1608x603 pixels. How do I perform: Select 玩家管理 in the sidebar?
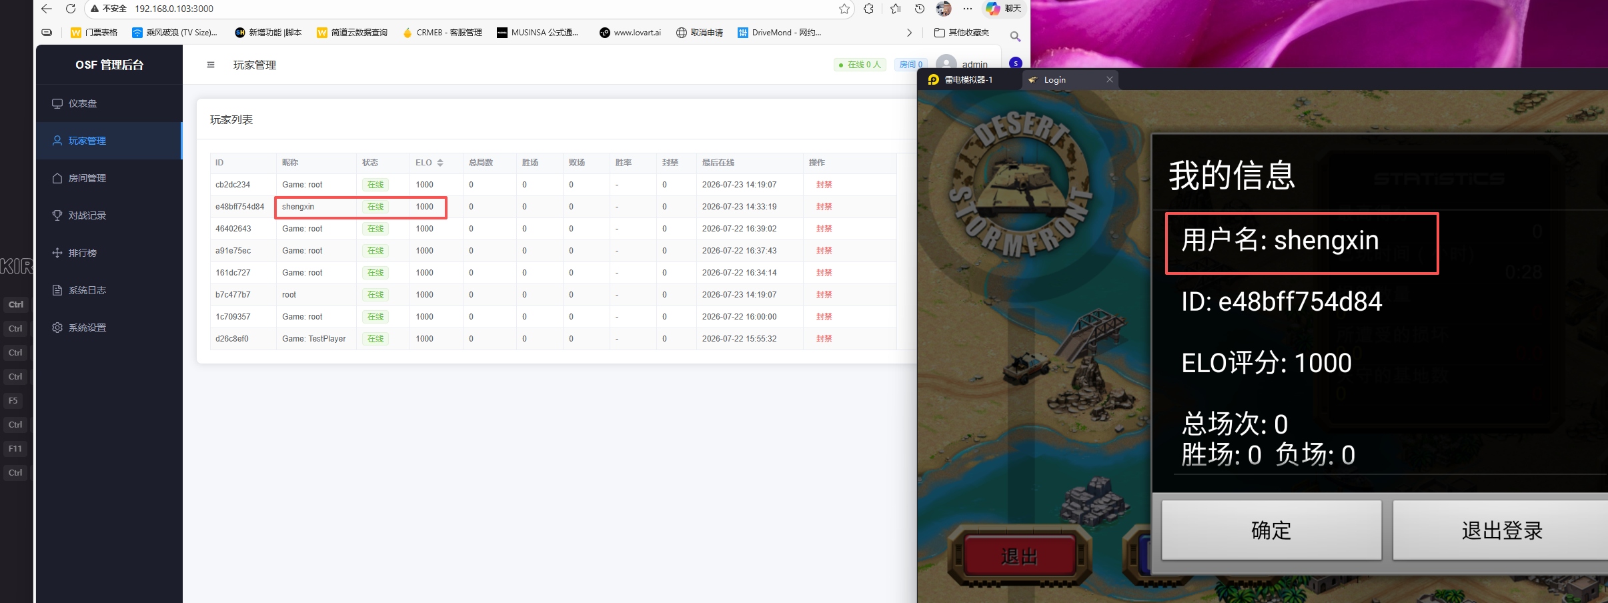point(109,141)
